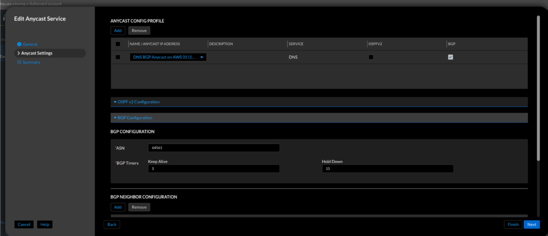Collapse the BGP Configuration section

pyautogui.click(x=319, y=118)
